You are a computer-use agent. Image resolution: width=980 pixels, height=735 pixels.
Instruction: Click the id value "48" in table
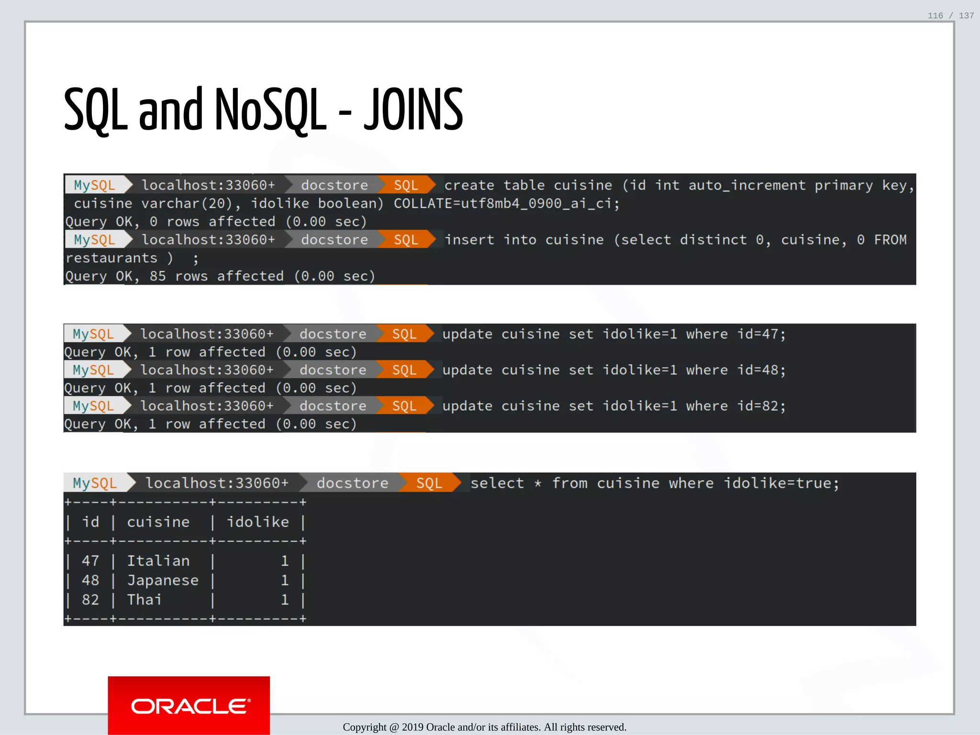pos(90,580)
